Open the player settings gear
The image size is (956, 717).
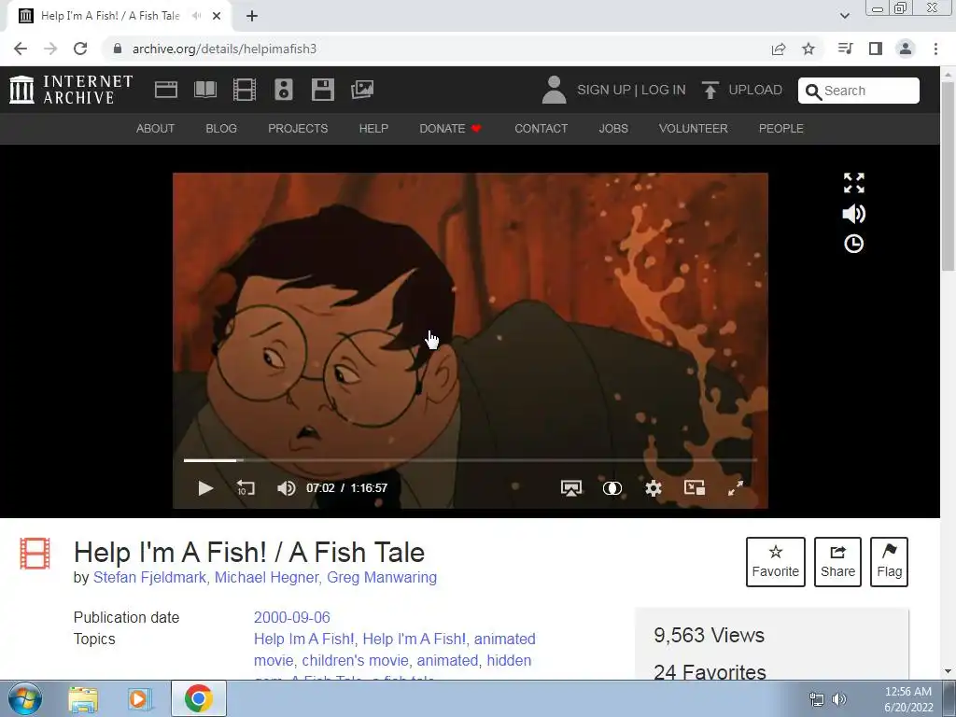pos(653,487)
